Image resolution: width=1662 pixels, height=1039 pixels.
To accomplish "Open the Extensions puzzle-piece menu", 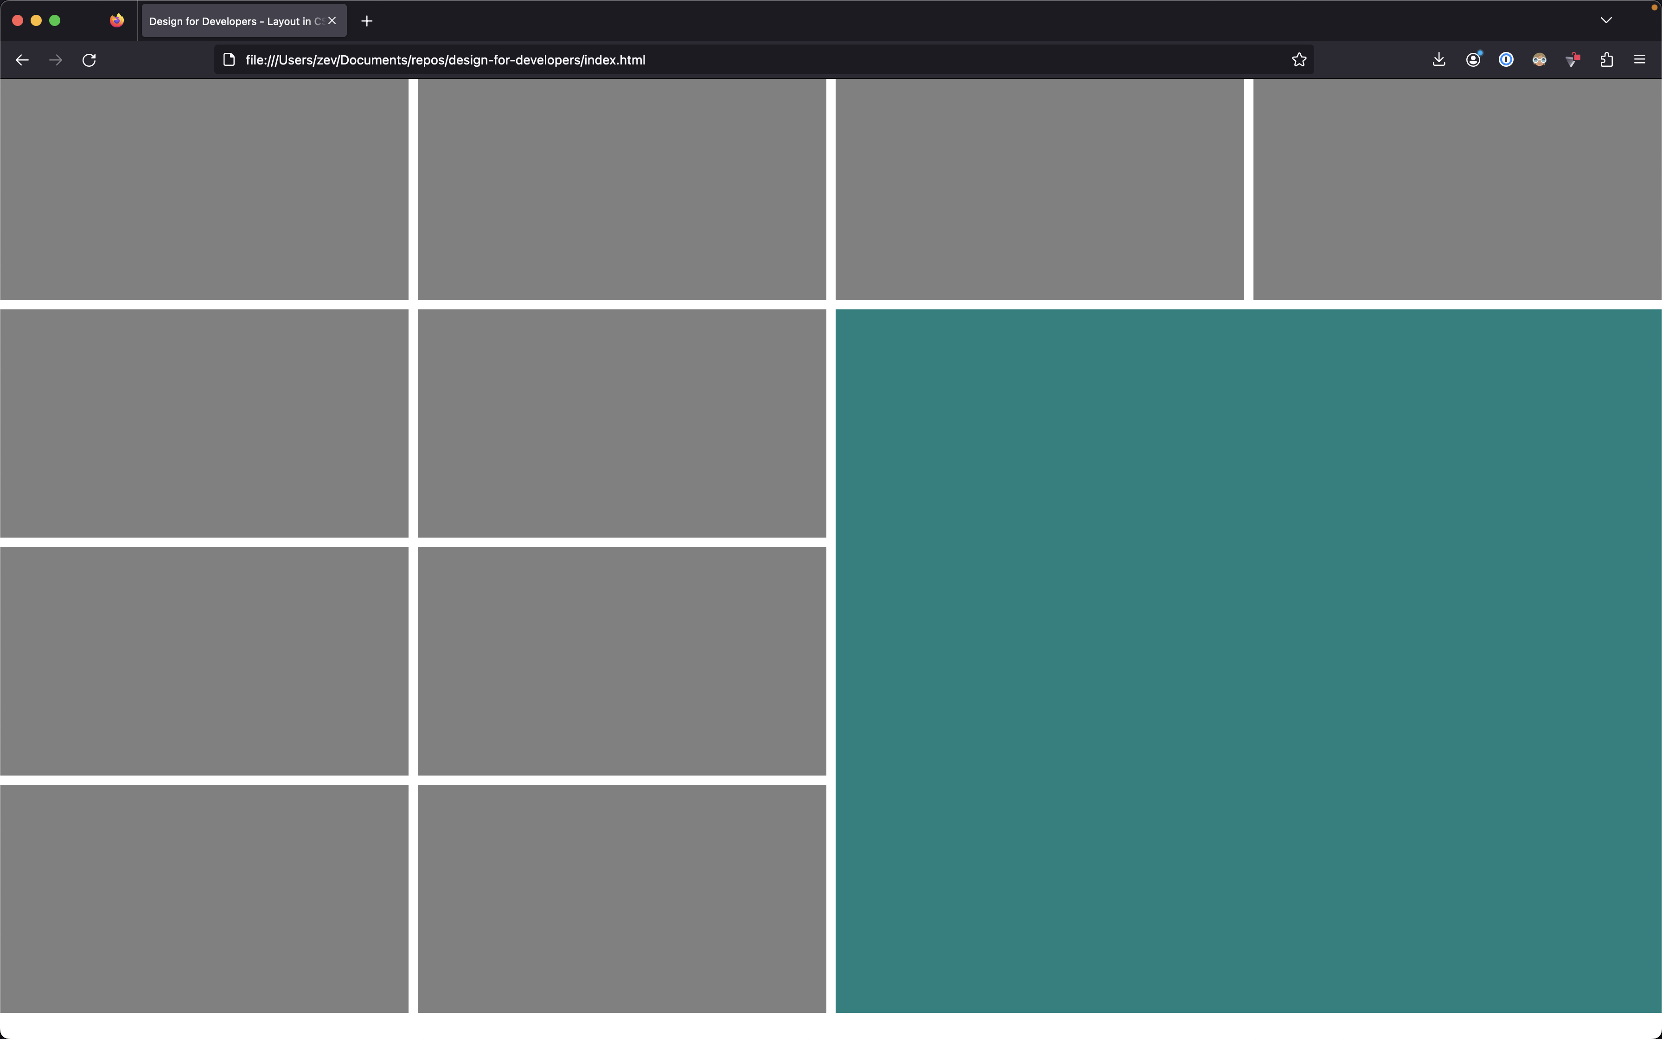I will (x=1606, y=60).
